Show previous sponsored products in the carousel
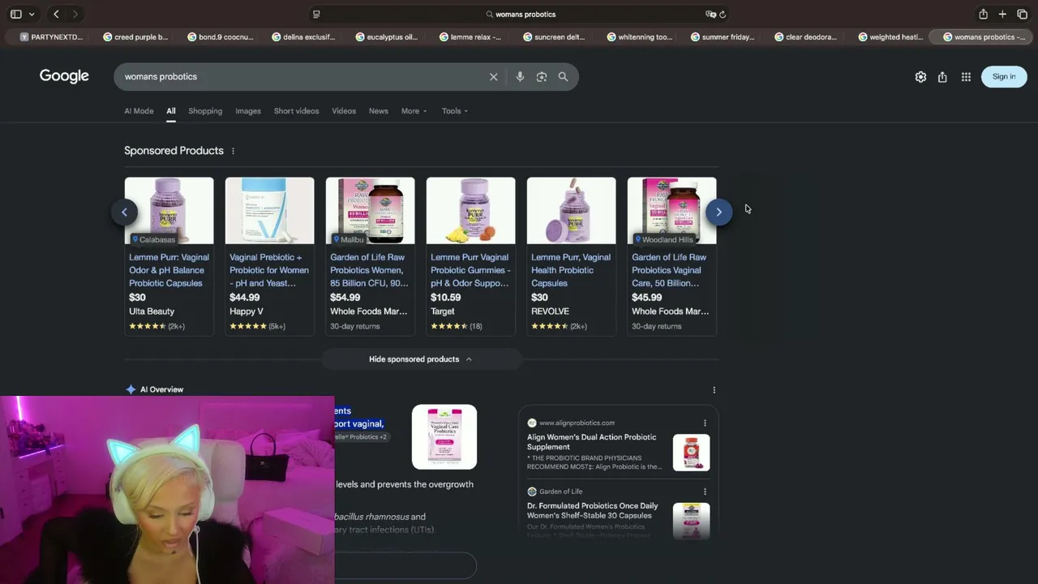Screen dimensions: 1038x584 124,212
